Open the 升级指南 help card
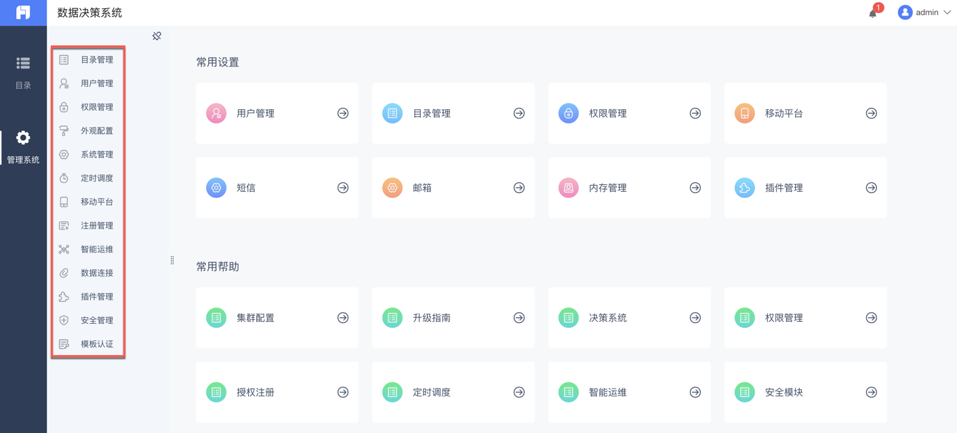Screen dimensions: 957x433 tap(453, 318)
